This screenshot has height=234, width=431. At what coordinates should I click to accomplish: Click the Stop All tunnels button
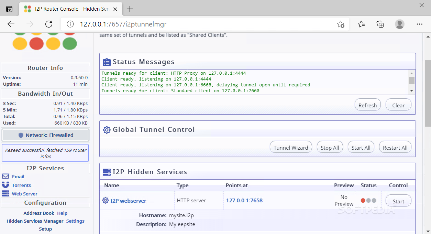click(x=330, y=147)
